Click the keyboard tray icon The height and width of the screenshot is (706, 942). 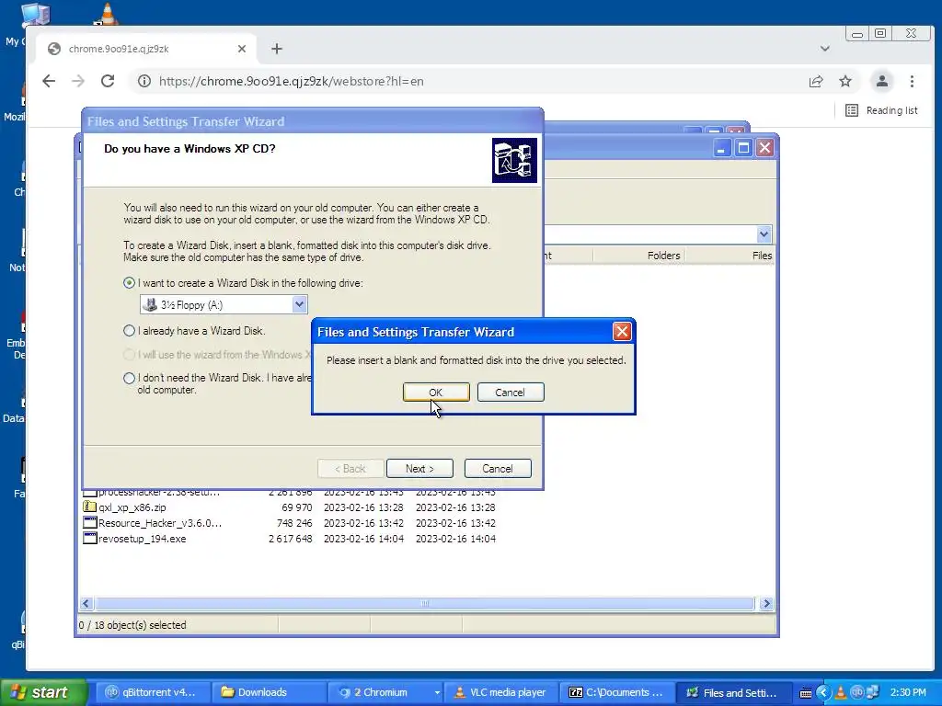(806, 693)
